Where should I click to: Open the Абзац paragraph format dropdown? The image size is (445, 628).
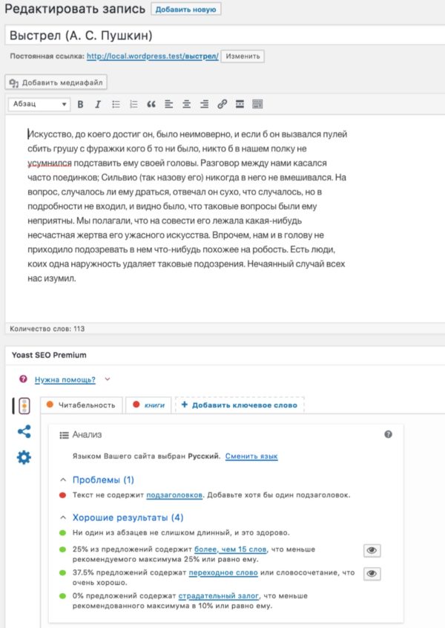pyautogui.click(x=39, y=104)
